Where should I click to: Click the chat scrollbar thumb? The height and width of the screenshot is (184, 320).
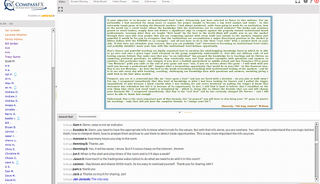coord(316,142)
